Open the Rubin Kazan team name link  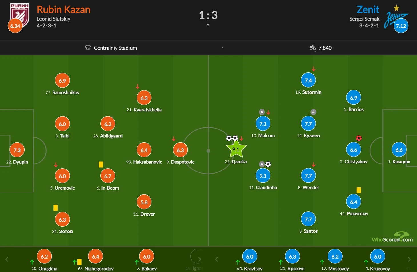coord(63,9)
